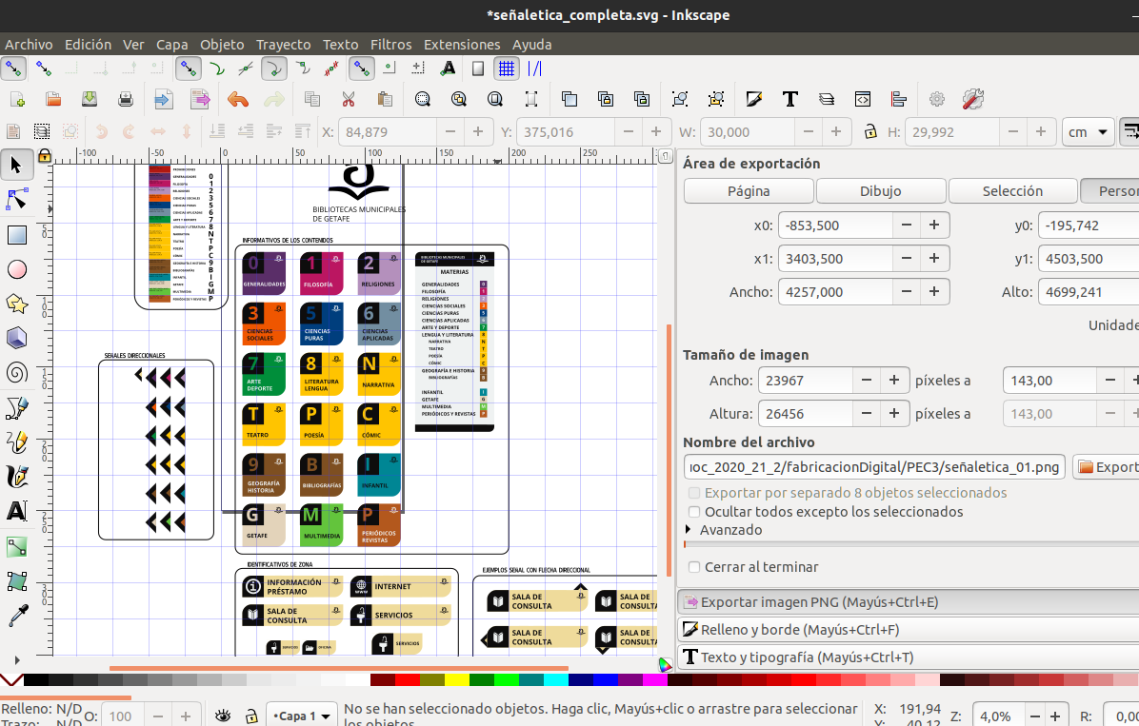This screenshot has width=1139, height=726.
Task: Click the export filename field
Action: pyautogui.click(x=874, y=467)
